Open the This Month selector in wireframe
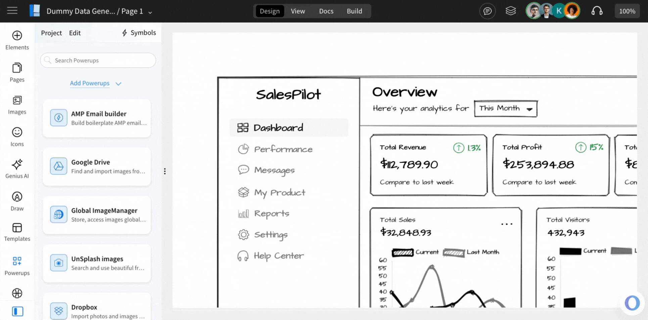This screenshot has height=320, width=648. coord(505,108)
